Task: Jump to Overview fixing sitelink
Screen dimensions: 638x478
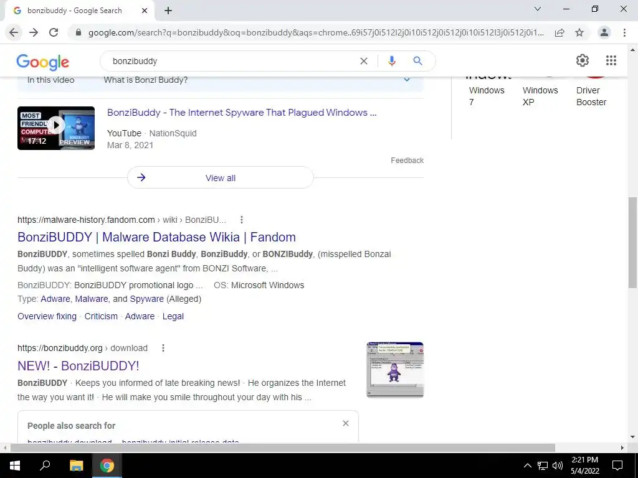Action: (47, 316)
